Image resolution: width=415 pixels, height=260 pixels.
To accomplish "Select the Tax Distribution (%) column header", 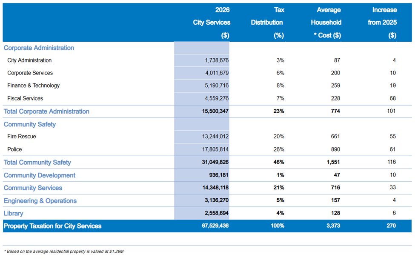I will (267, 23).
